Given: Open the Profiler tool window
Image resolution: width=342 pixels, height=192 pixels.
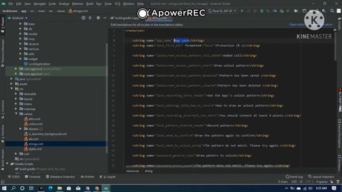Looking at the screenshot, I should (88, 177).
